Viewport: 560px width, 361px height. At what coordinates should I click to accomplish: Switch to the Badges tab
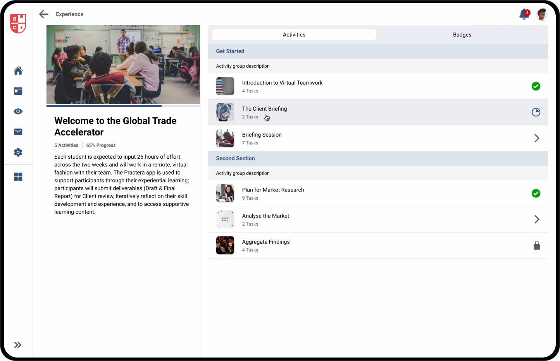(x=462, y=34)
